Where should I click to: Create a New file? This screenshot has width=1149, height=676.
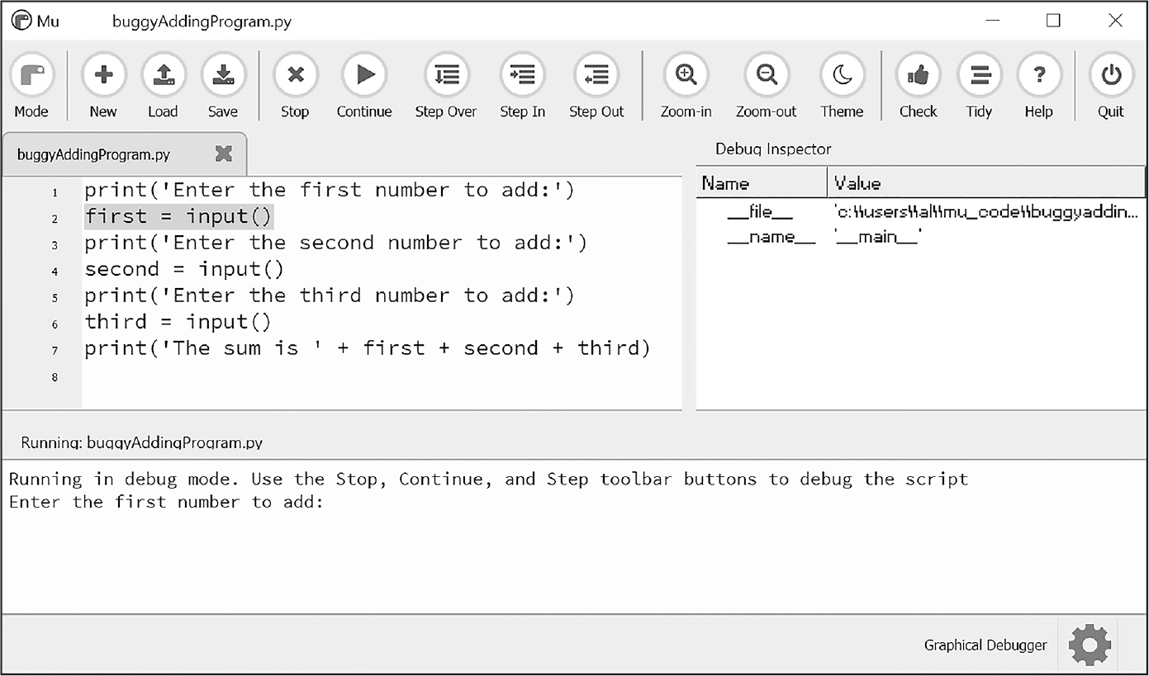[103, 86]
